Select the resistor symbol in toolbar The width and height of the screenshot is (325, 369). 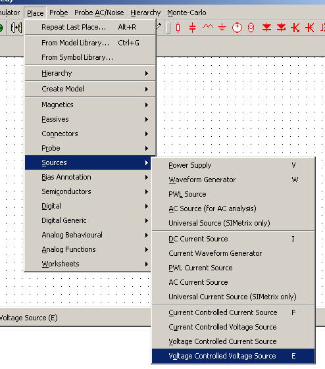(x=178, y=28)
